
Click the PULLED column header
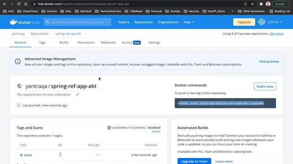(93, 145)
